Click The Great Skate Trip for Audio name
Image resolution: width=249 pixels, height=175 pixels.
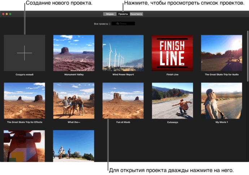point(222,74)
